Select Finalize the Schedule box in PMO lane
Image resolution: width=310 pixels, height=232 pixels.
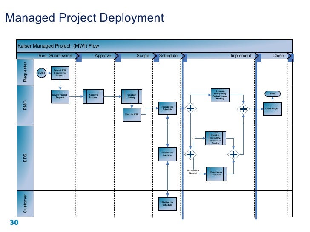(x=167, y=108)
